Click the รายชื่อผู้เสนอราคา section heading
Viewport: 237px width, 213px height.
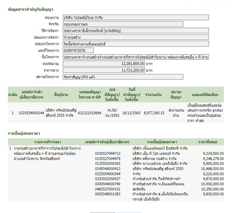pyautogui.click(x=24, y=133)
